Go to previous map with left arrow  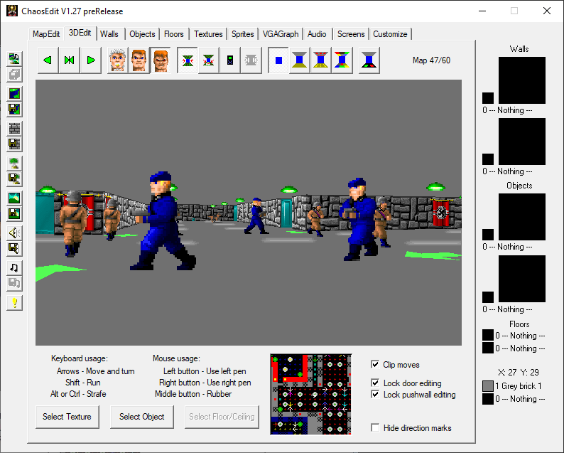click(48, 60)
